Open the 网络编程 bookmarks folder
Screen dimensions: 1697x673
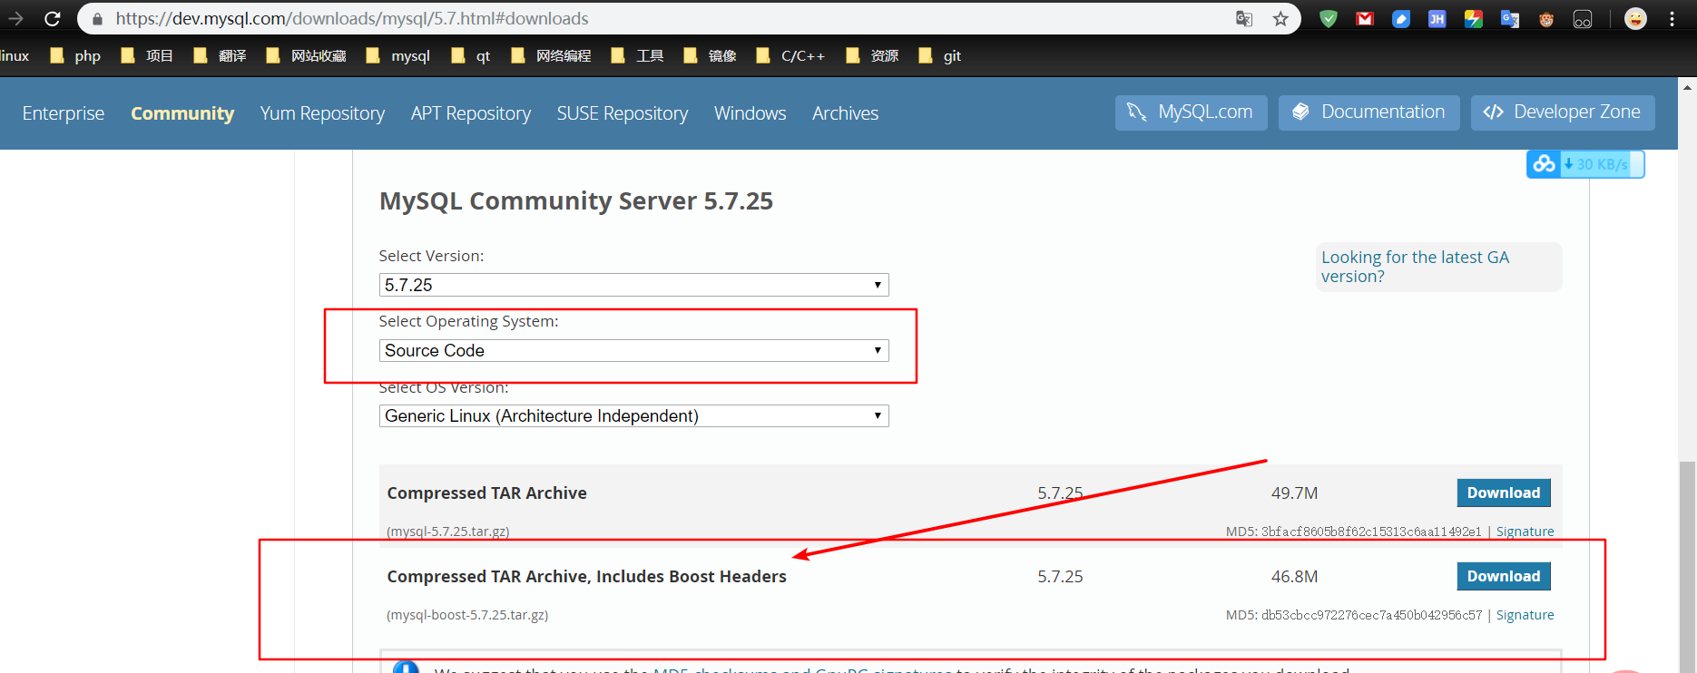(x=551, y=56)
